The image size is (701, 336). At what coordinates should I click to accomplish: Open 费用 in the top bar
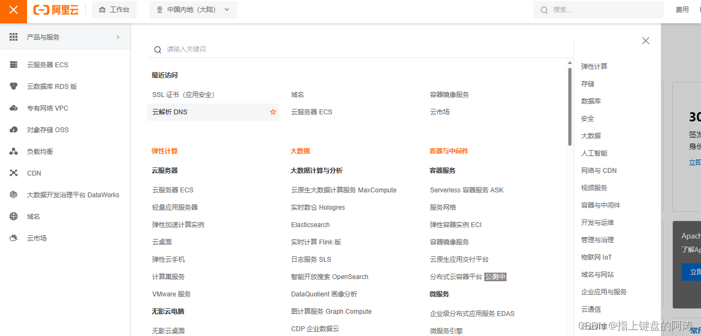(x=682, y=10)
